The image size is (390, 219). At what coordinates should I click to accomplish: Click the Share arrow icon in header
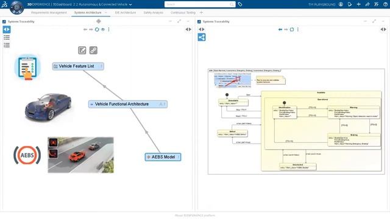(x=367, y=4)
